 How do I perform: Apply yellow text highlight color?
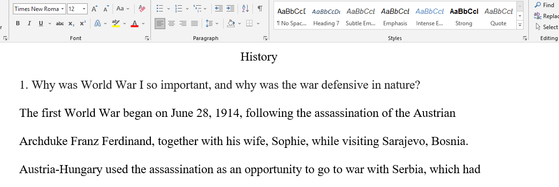pyautogui.click(x=115, y=23)
